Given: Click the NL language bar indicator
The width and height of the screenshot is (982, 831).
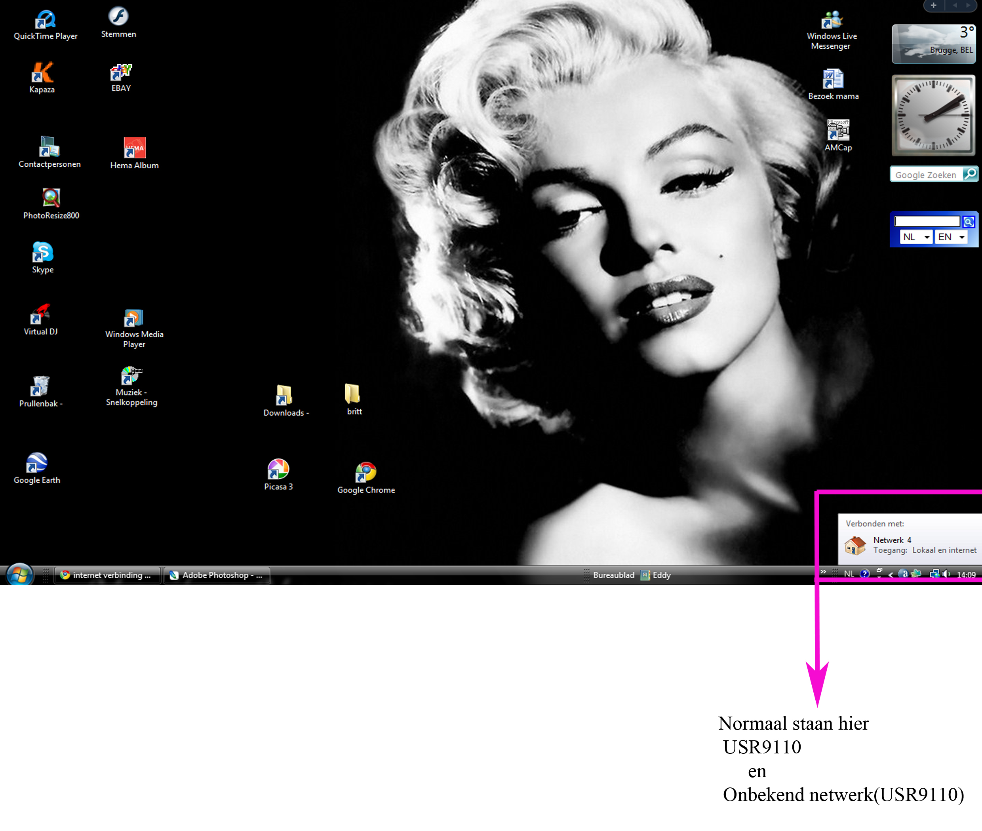Looking at the screenshot, I should 849,574.
